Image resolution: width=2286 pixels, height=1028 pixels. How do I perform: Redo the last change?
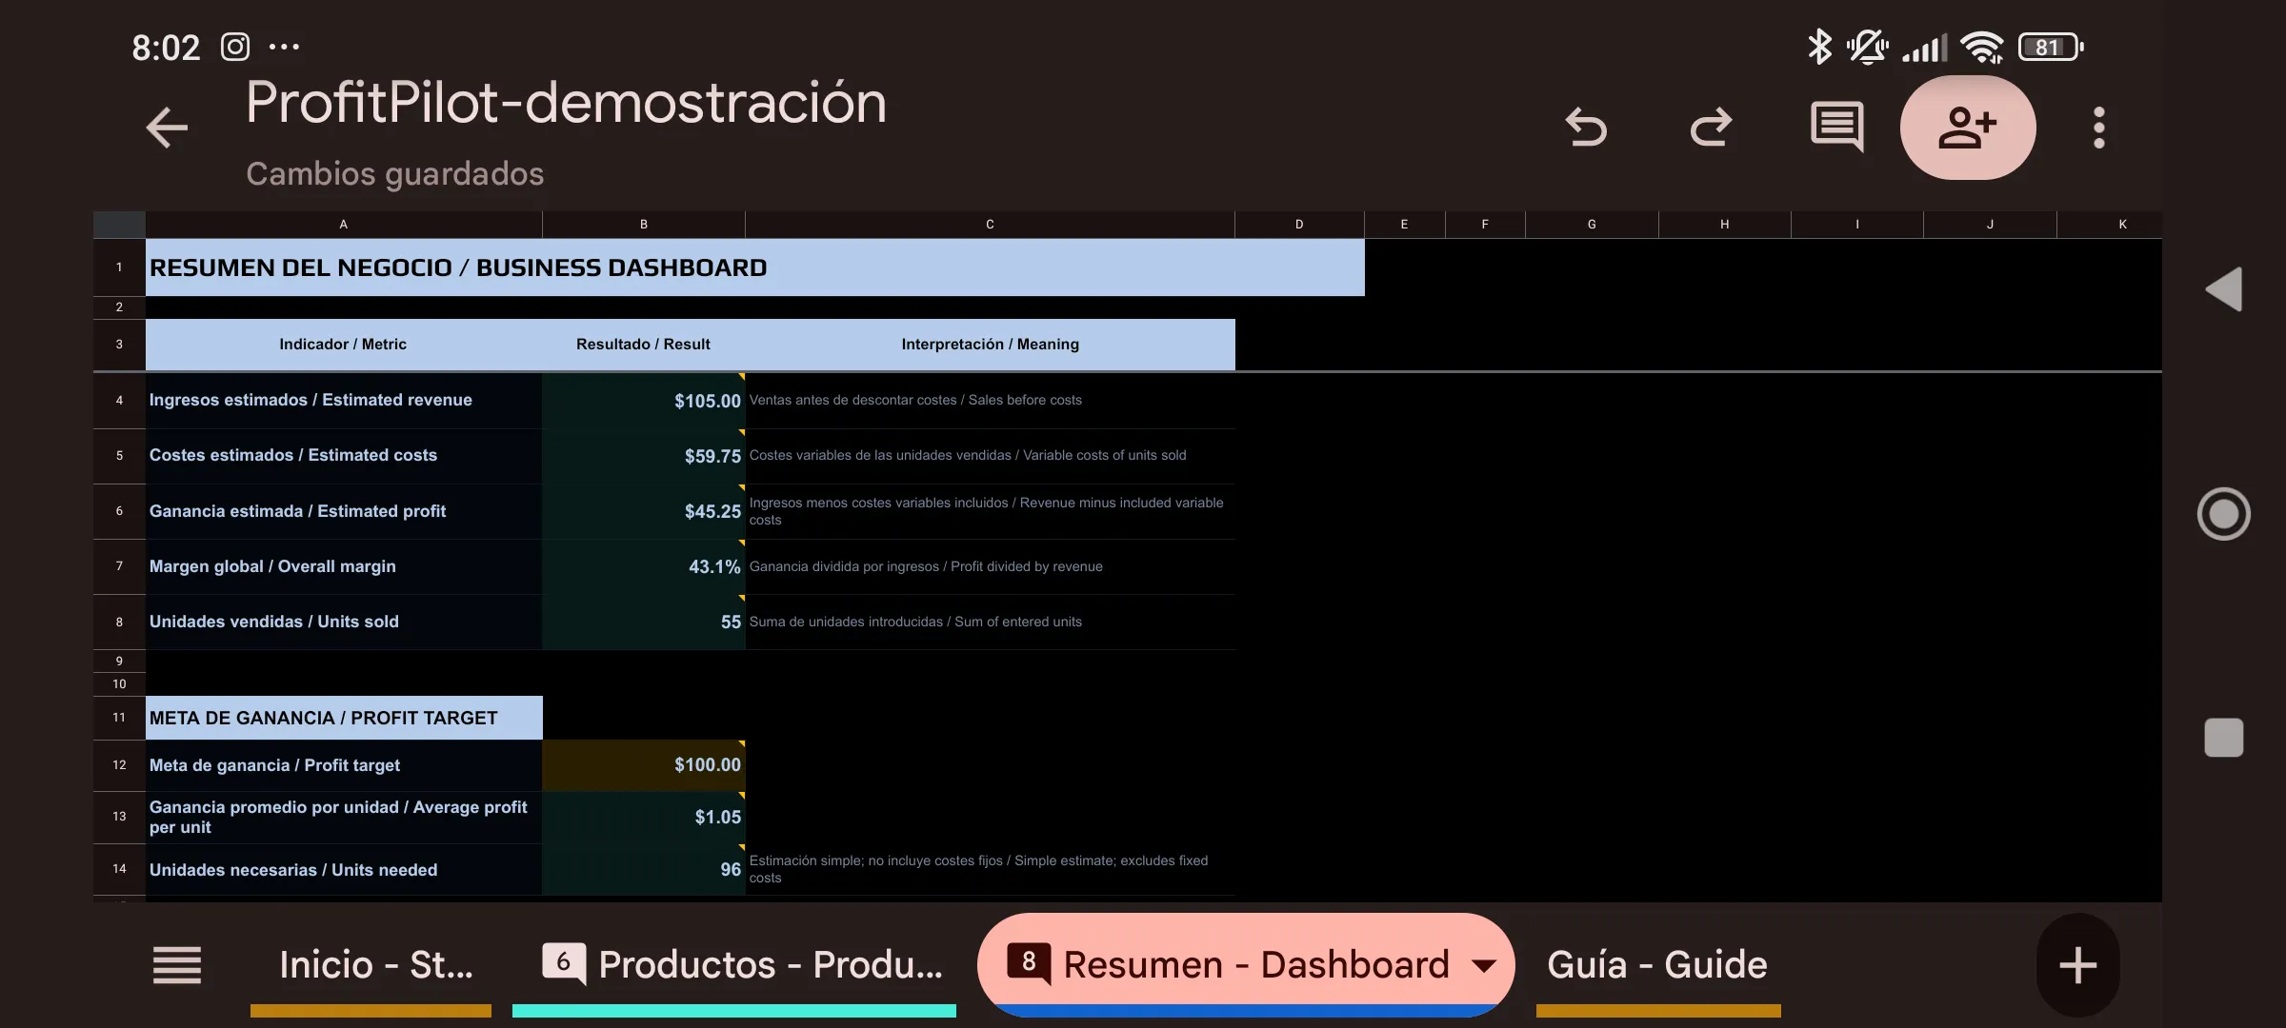pyautogui.click(x=1711, y=128)
